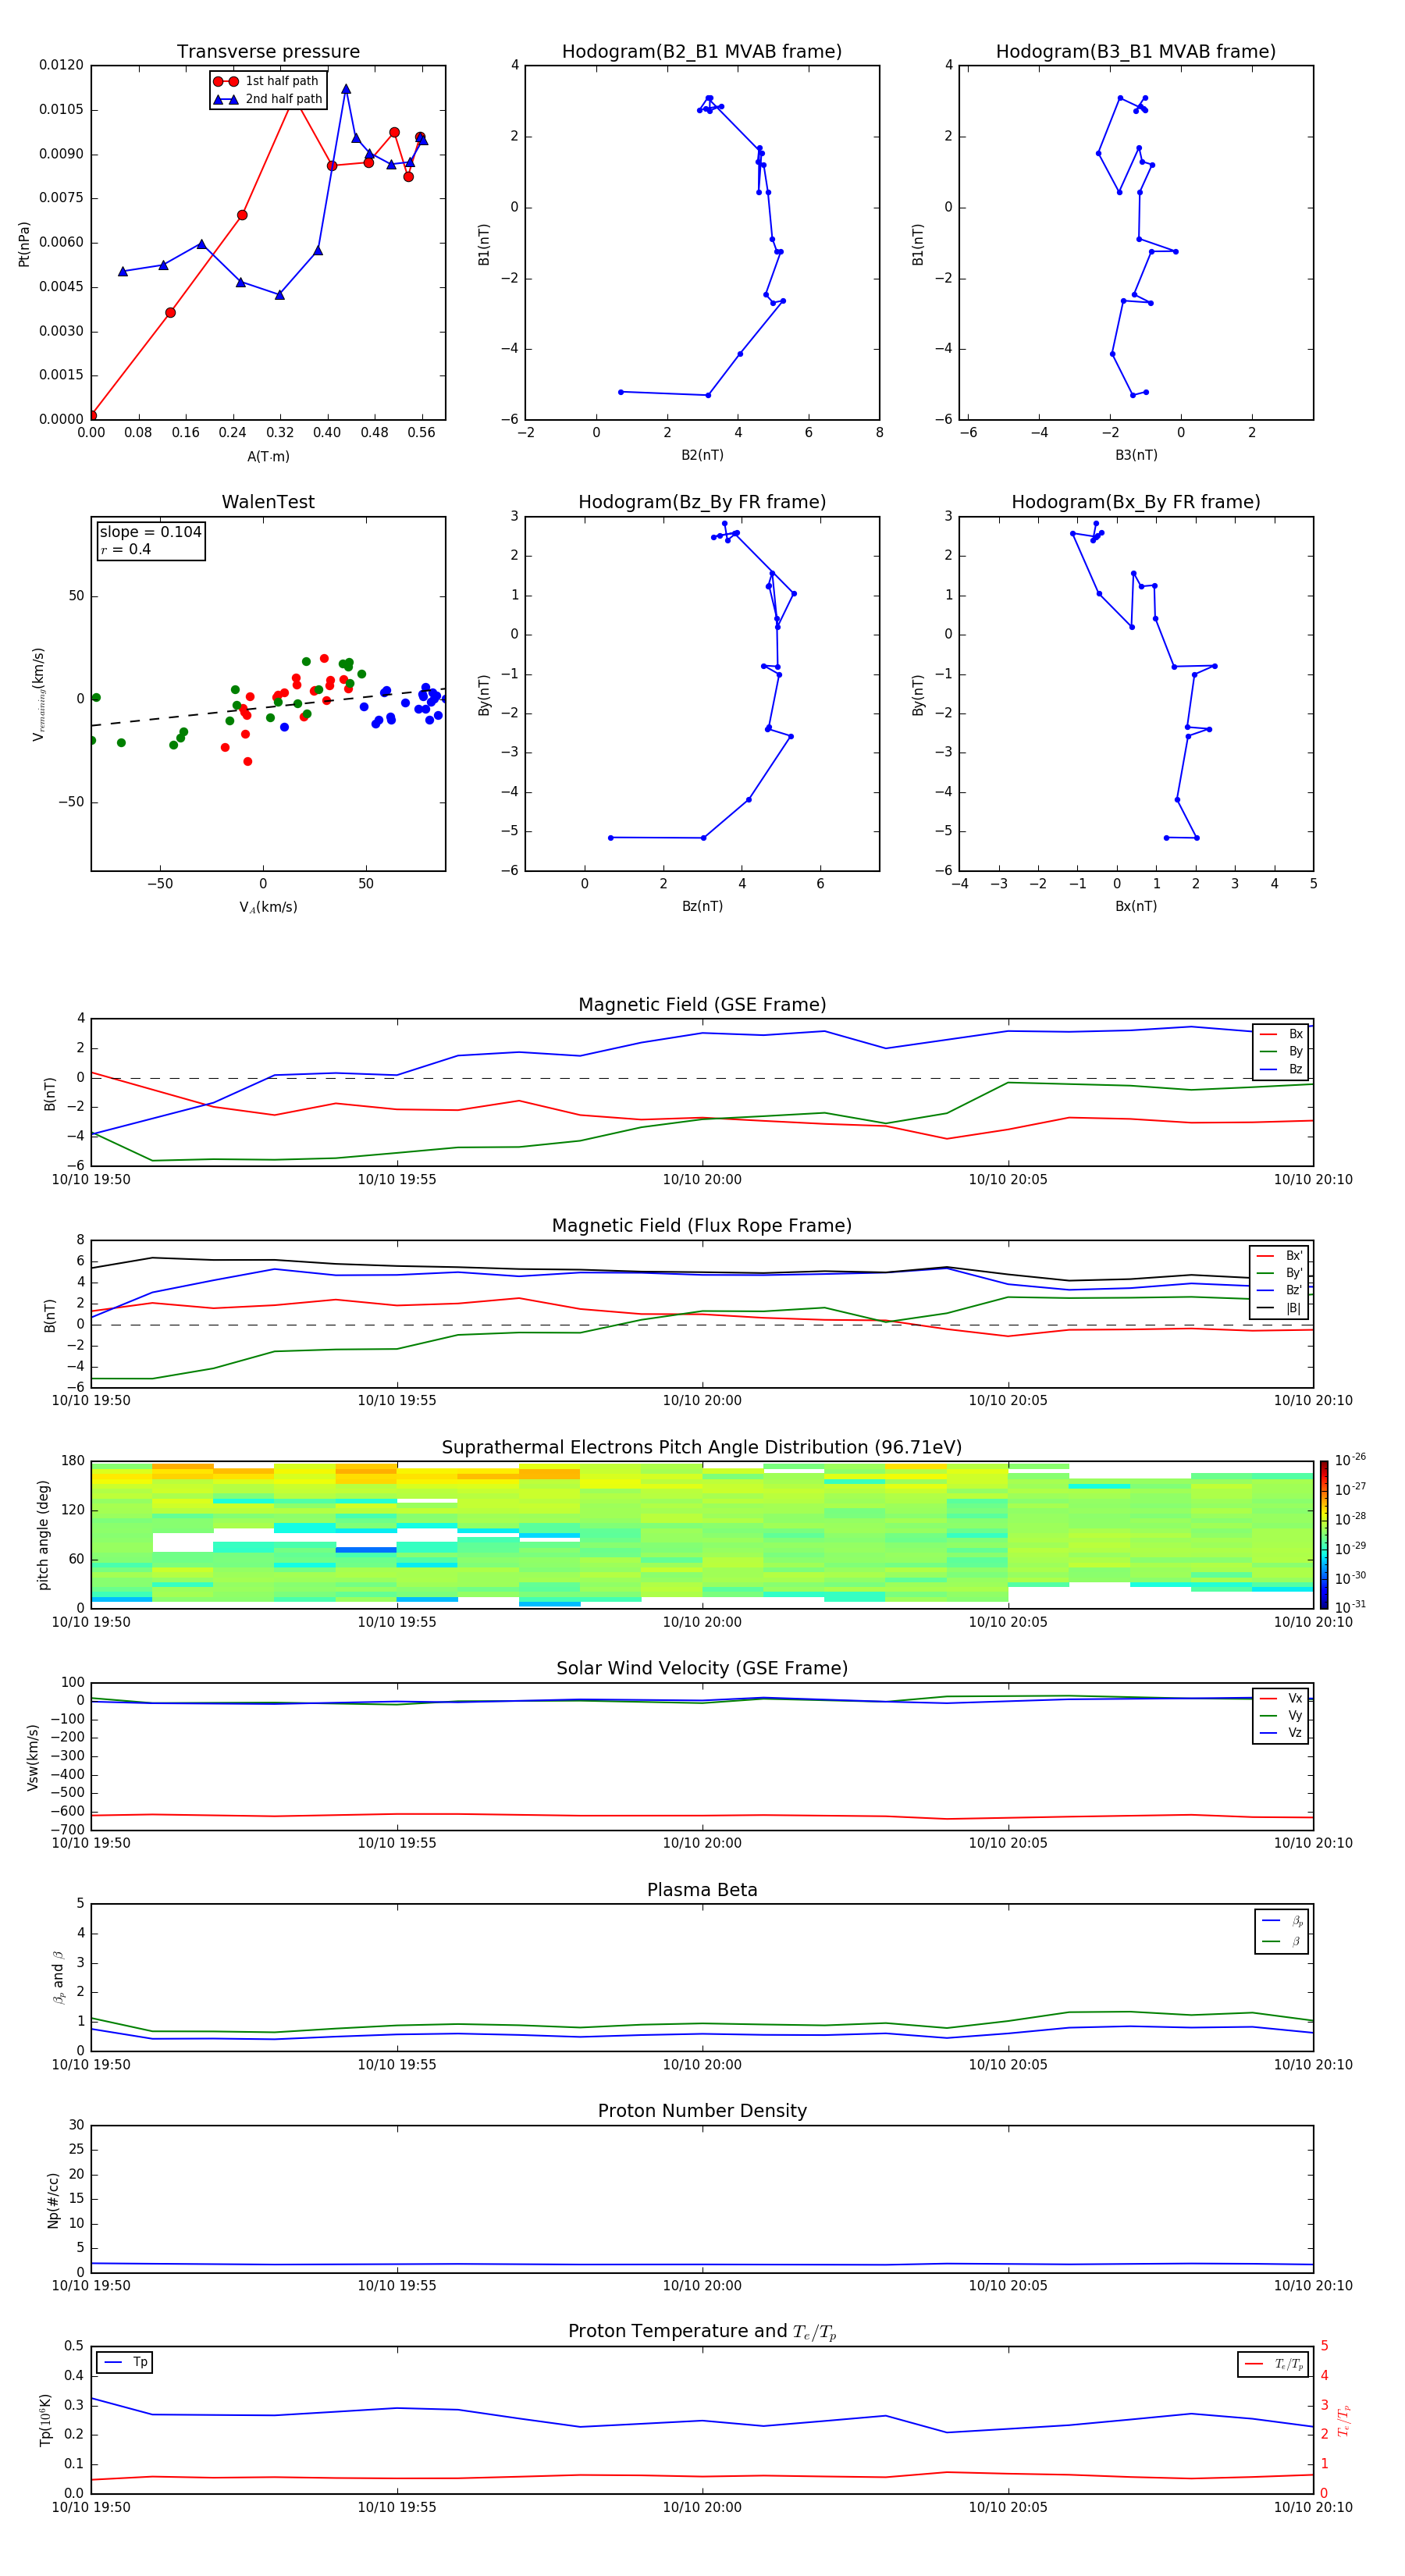
Task: Select the Vx legend entry
Action: pyautogui.click(x=1282, y=1698)
